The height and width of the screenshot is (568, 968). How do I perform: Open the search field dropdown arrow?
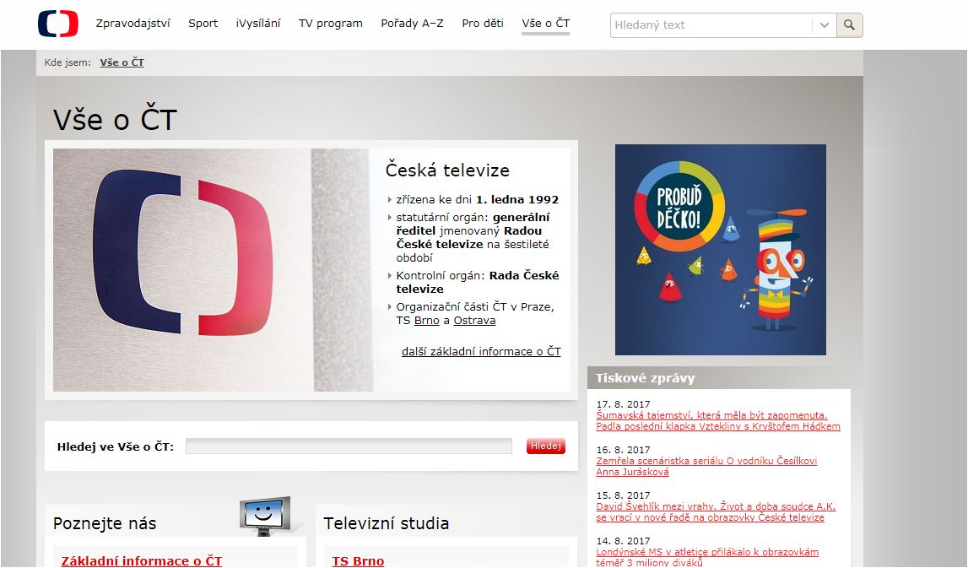pos(825,25)
